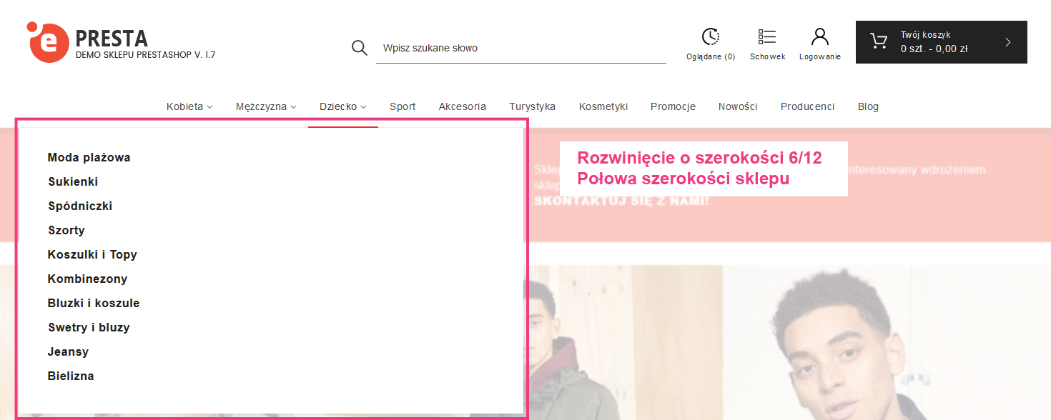Click the magnifying glass search icon
The height and width of the screenshot is (420, 1051).
[359, 48]
